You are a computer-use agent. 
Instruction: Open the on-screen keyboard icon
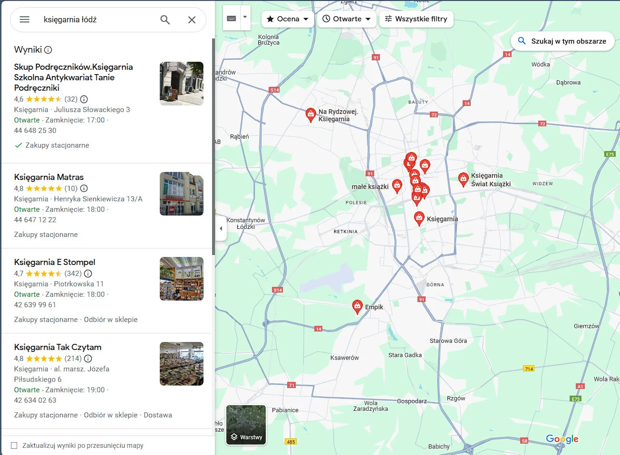[x=232, y=18]
